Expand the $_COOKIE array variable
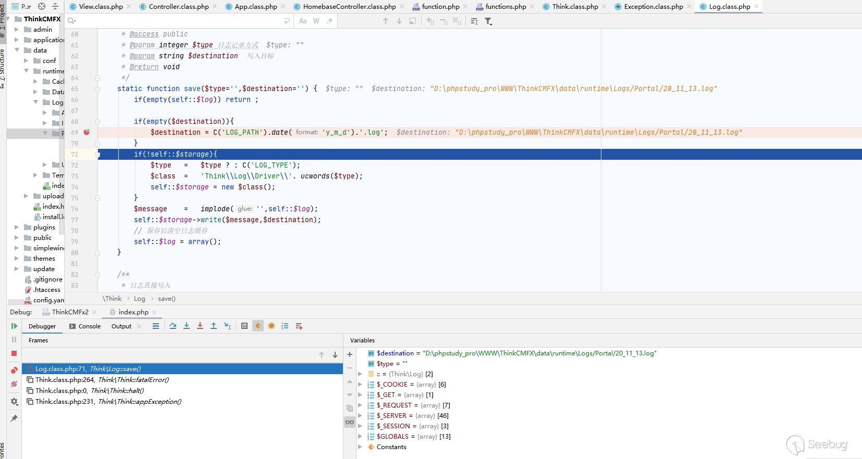 360,385
